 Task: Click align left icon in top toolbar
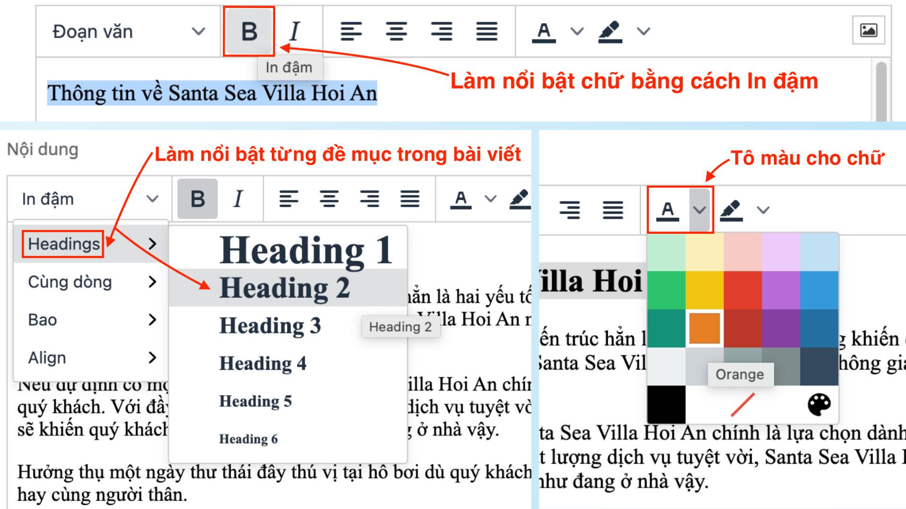coord(351,31)
